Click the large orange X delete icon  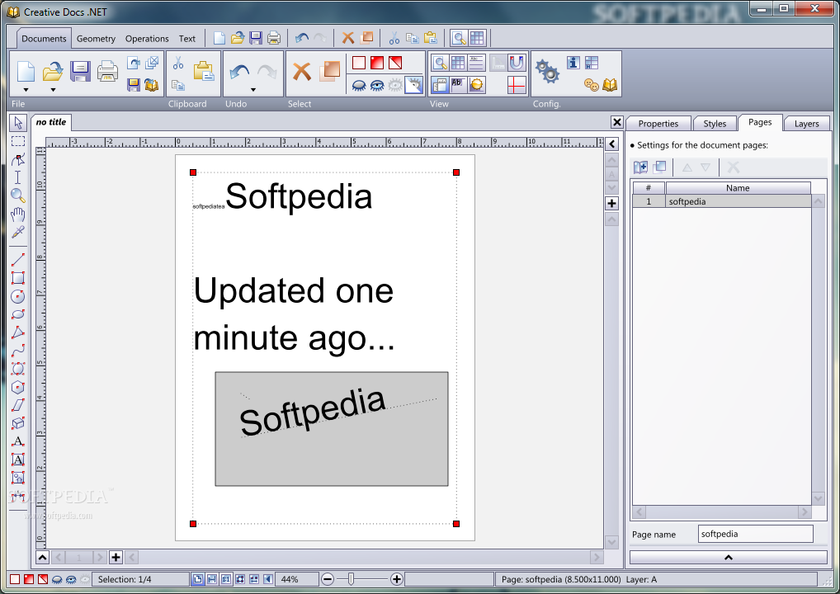click(x=302, y=71)
